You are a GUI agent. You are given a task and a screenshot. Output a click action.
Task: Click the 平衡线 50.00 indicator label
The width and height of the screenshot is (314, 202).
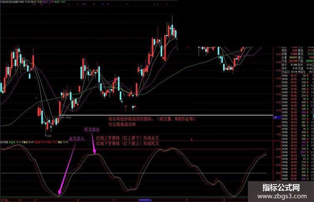click(28, 142)
